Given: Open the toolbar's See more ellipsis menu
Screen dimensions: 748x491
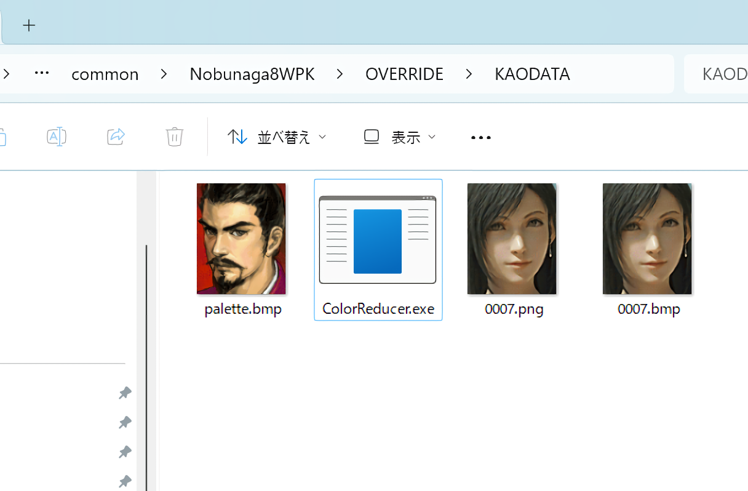Looking at the screenshot, I should tap(480, 137).
